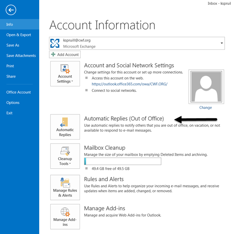This screenshot has width=231, height=234.
Task: Click the 'Automatic Replies (Out of Office)' heading
Action: [124, 118]
